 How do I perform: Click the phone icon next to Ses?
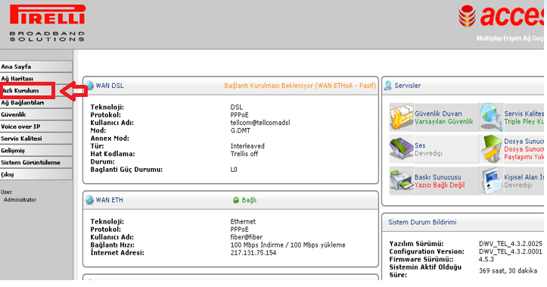(402, 148)
